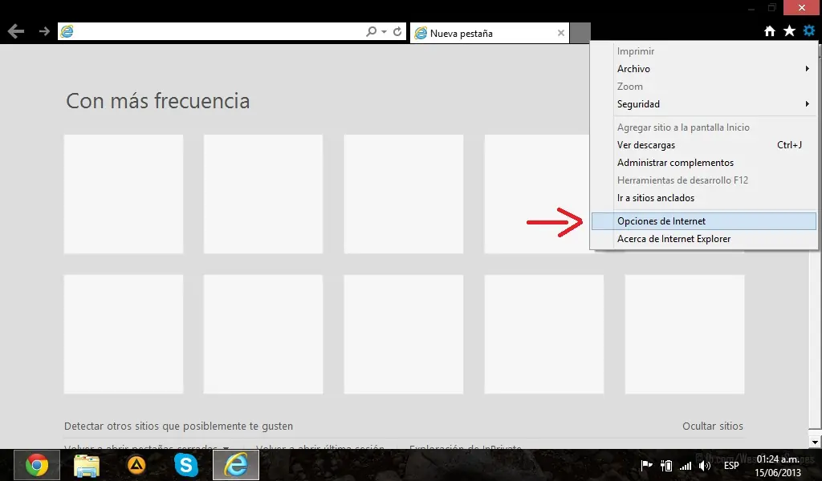Viewport: 822px width, 481px height.
Task: Open Favorites star icon
Action: [x=789, y=31]
